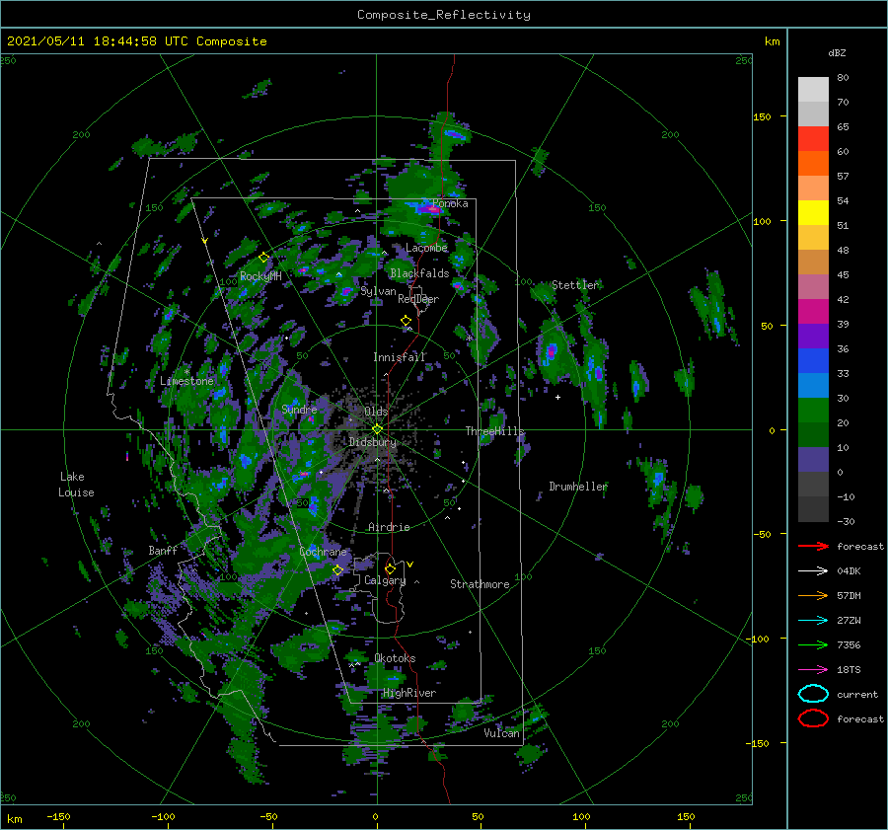Click the cyan current ellipse legend icon
Image resolution: width=888 pixels, height=830 pixels.
813,694
